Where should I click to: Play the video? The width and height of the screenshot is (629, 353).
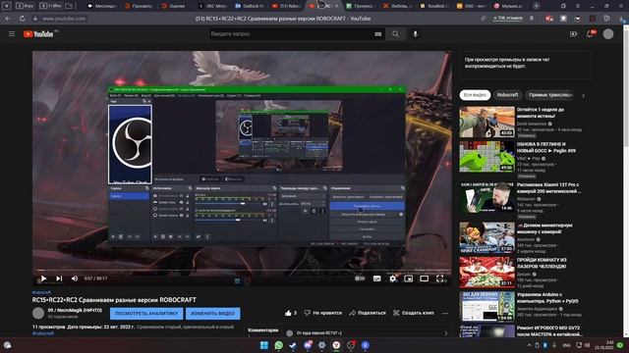[43, 278]
